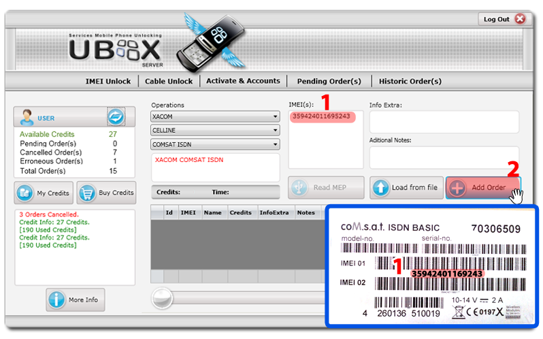The width and height of the screenshot is (543, 339).
Task: Click the Erroneous Order(s) count row
Action: pyautogui.click(x=68, y=161)
